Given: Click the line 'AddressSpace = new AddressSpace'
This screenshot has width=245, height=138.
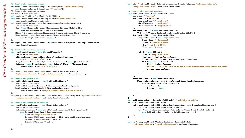Looking at the screenshot, I should click(x=46, y=57).
